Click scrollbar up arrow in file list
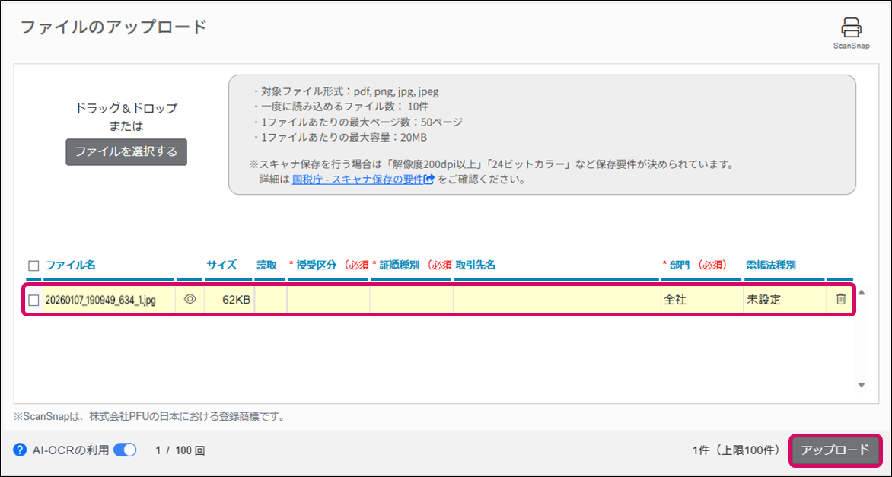This screenshot has height=477, width=892. [x=862, y=292]
